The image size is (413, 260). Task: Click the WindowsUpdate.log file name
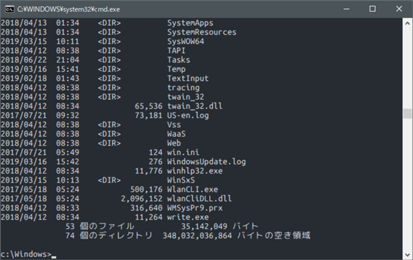[x=207, y=162]
